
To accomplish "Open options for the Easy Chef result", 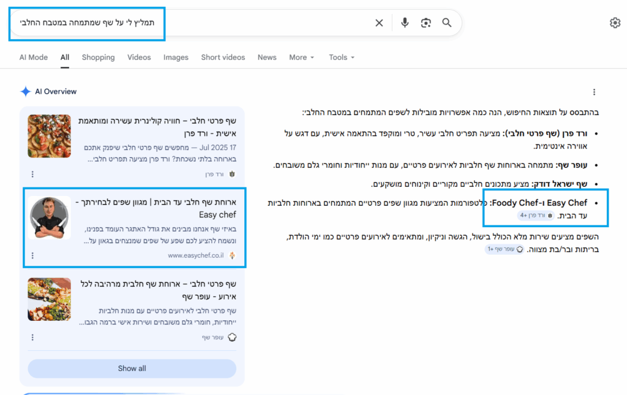I will tap(32, 255).
